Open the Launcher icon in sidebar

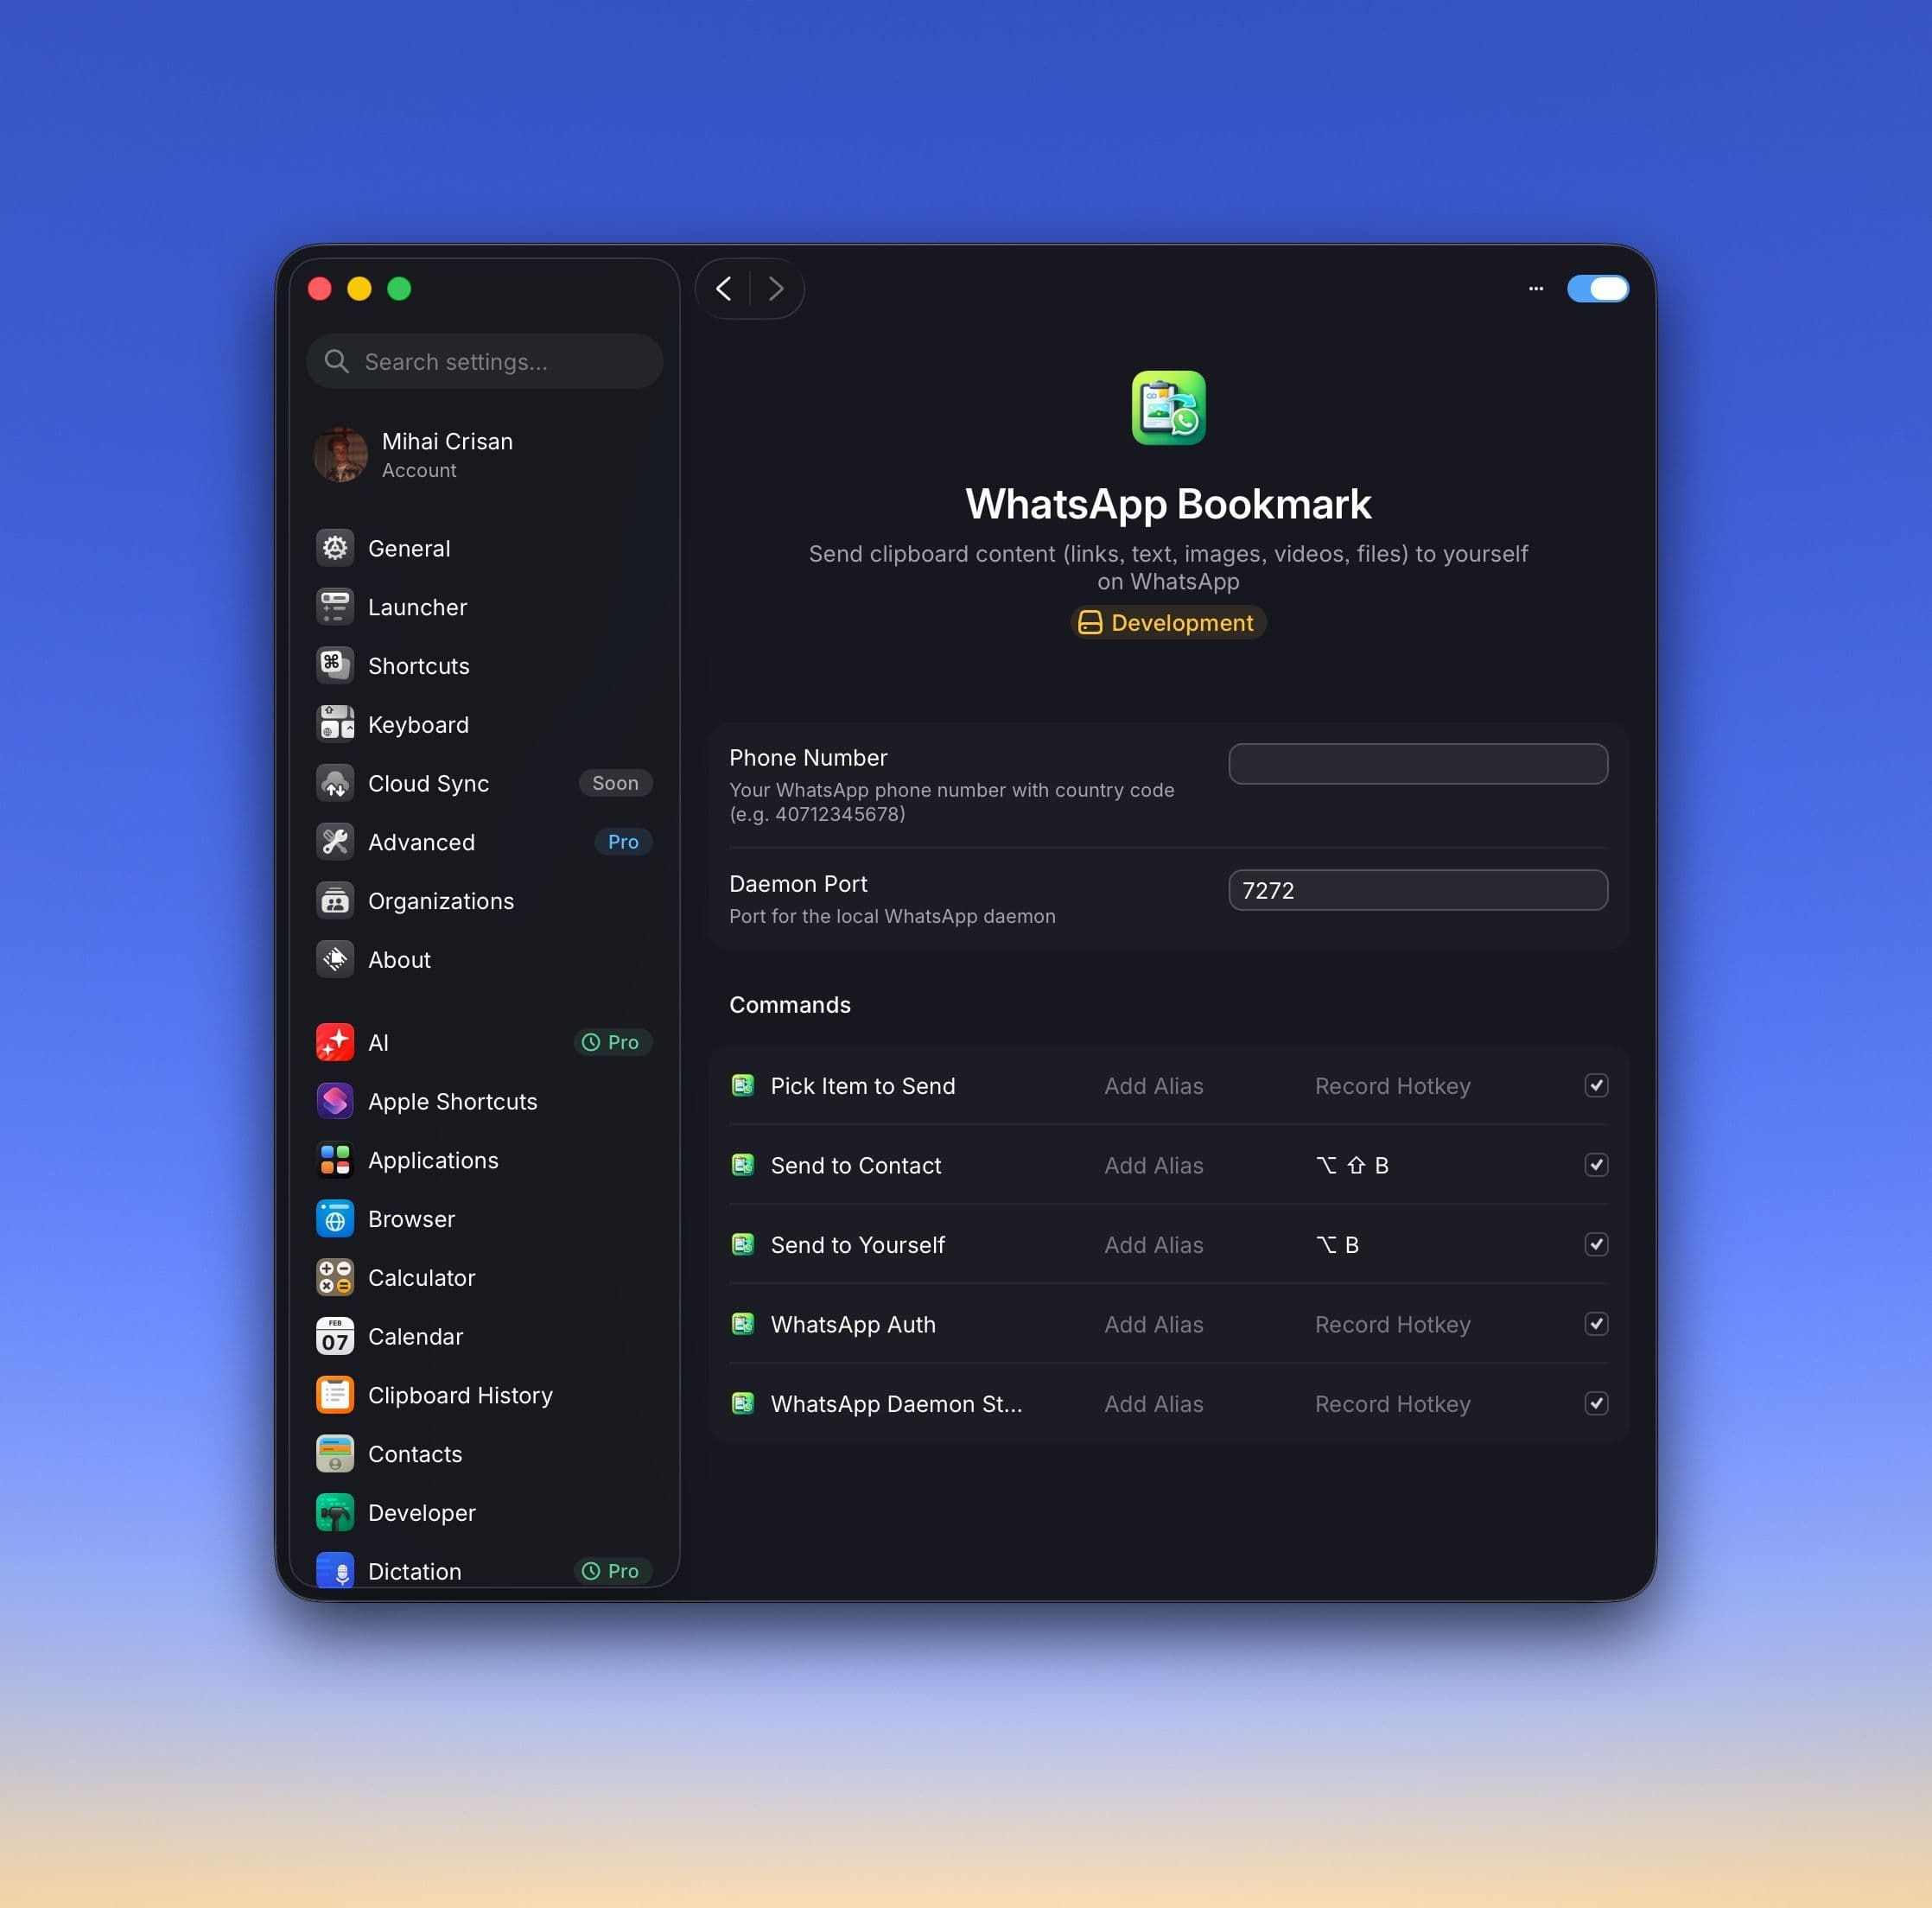coord(335,607)
